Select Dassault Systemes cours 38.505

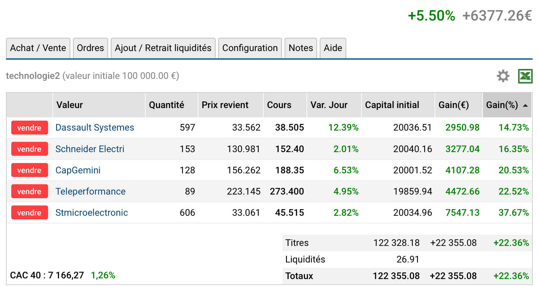click(x=290, y=128)
